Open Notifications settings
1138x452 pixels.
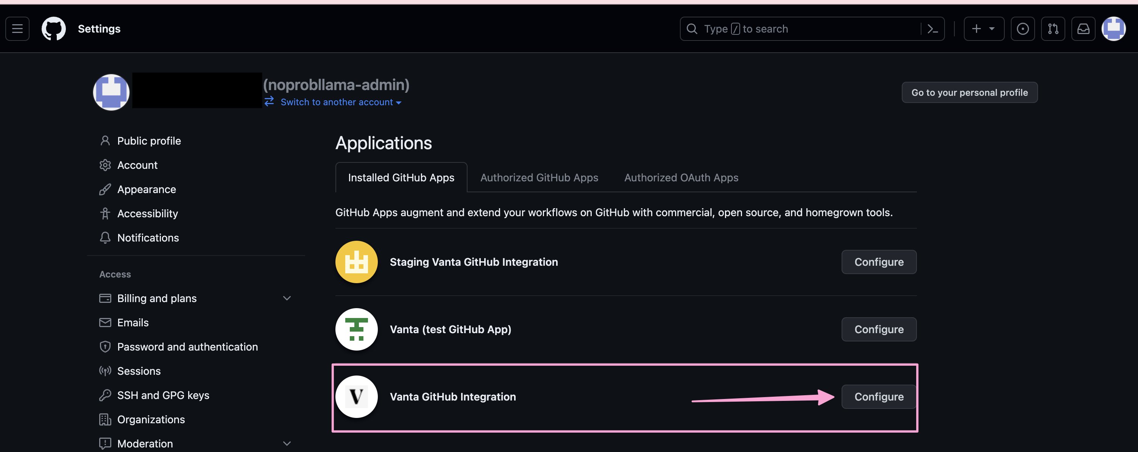pos(148,238)
